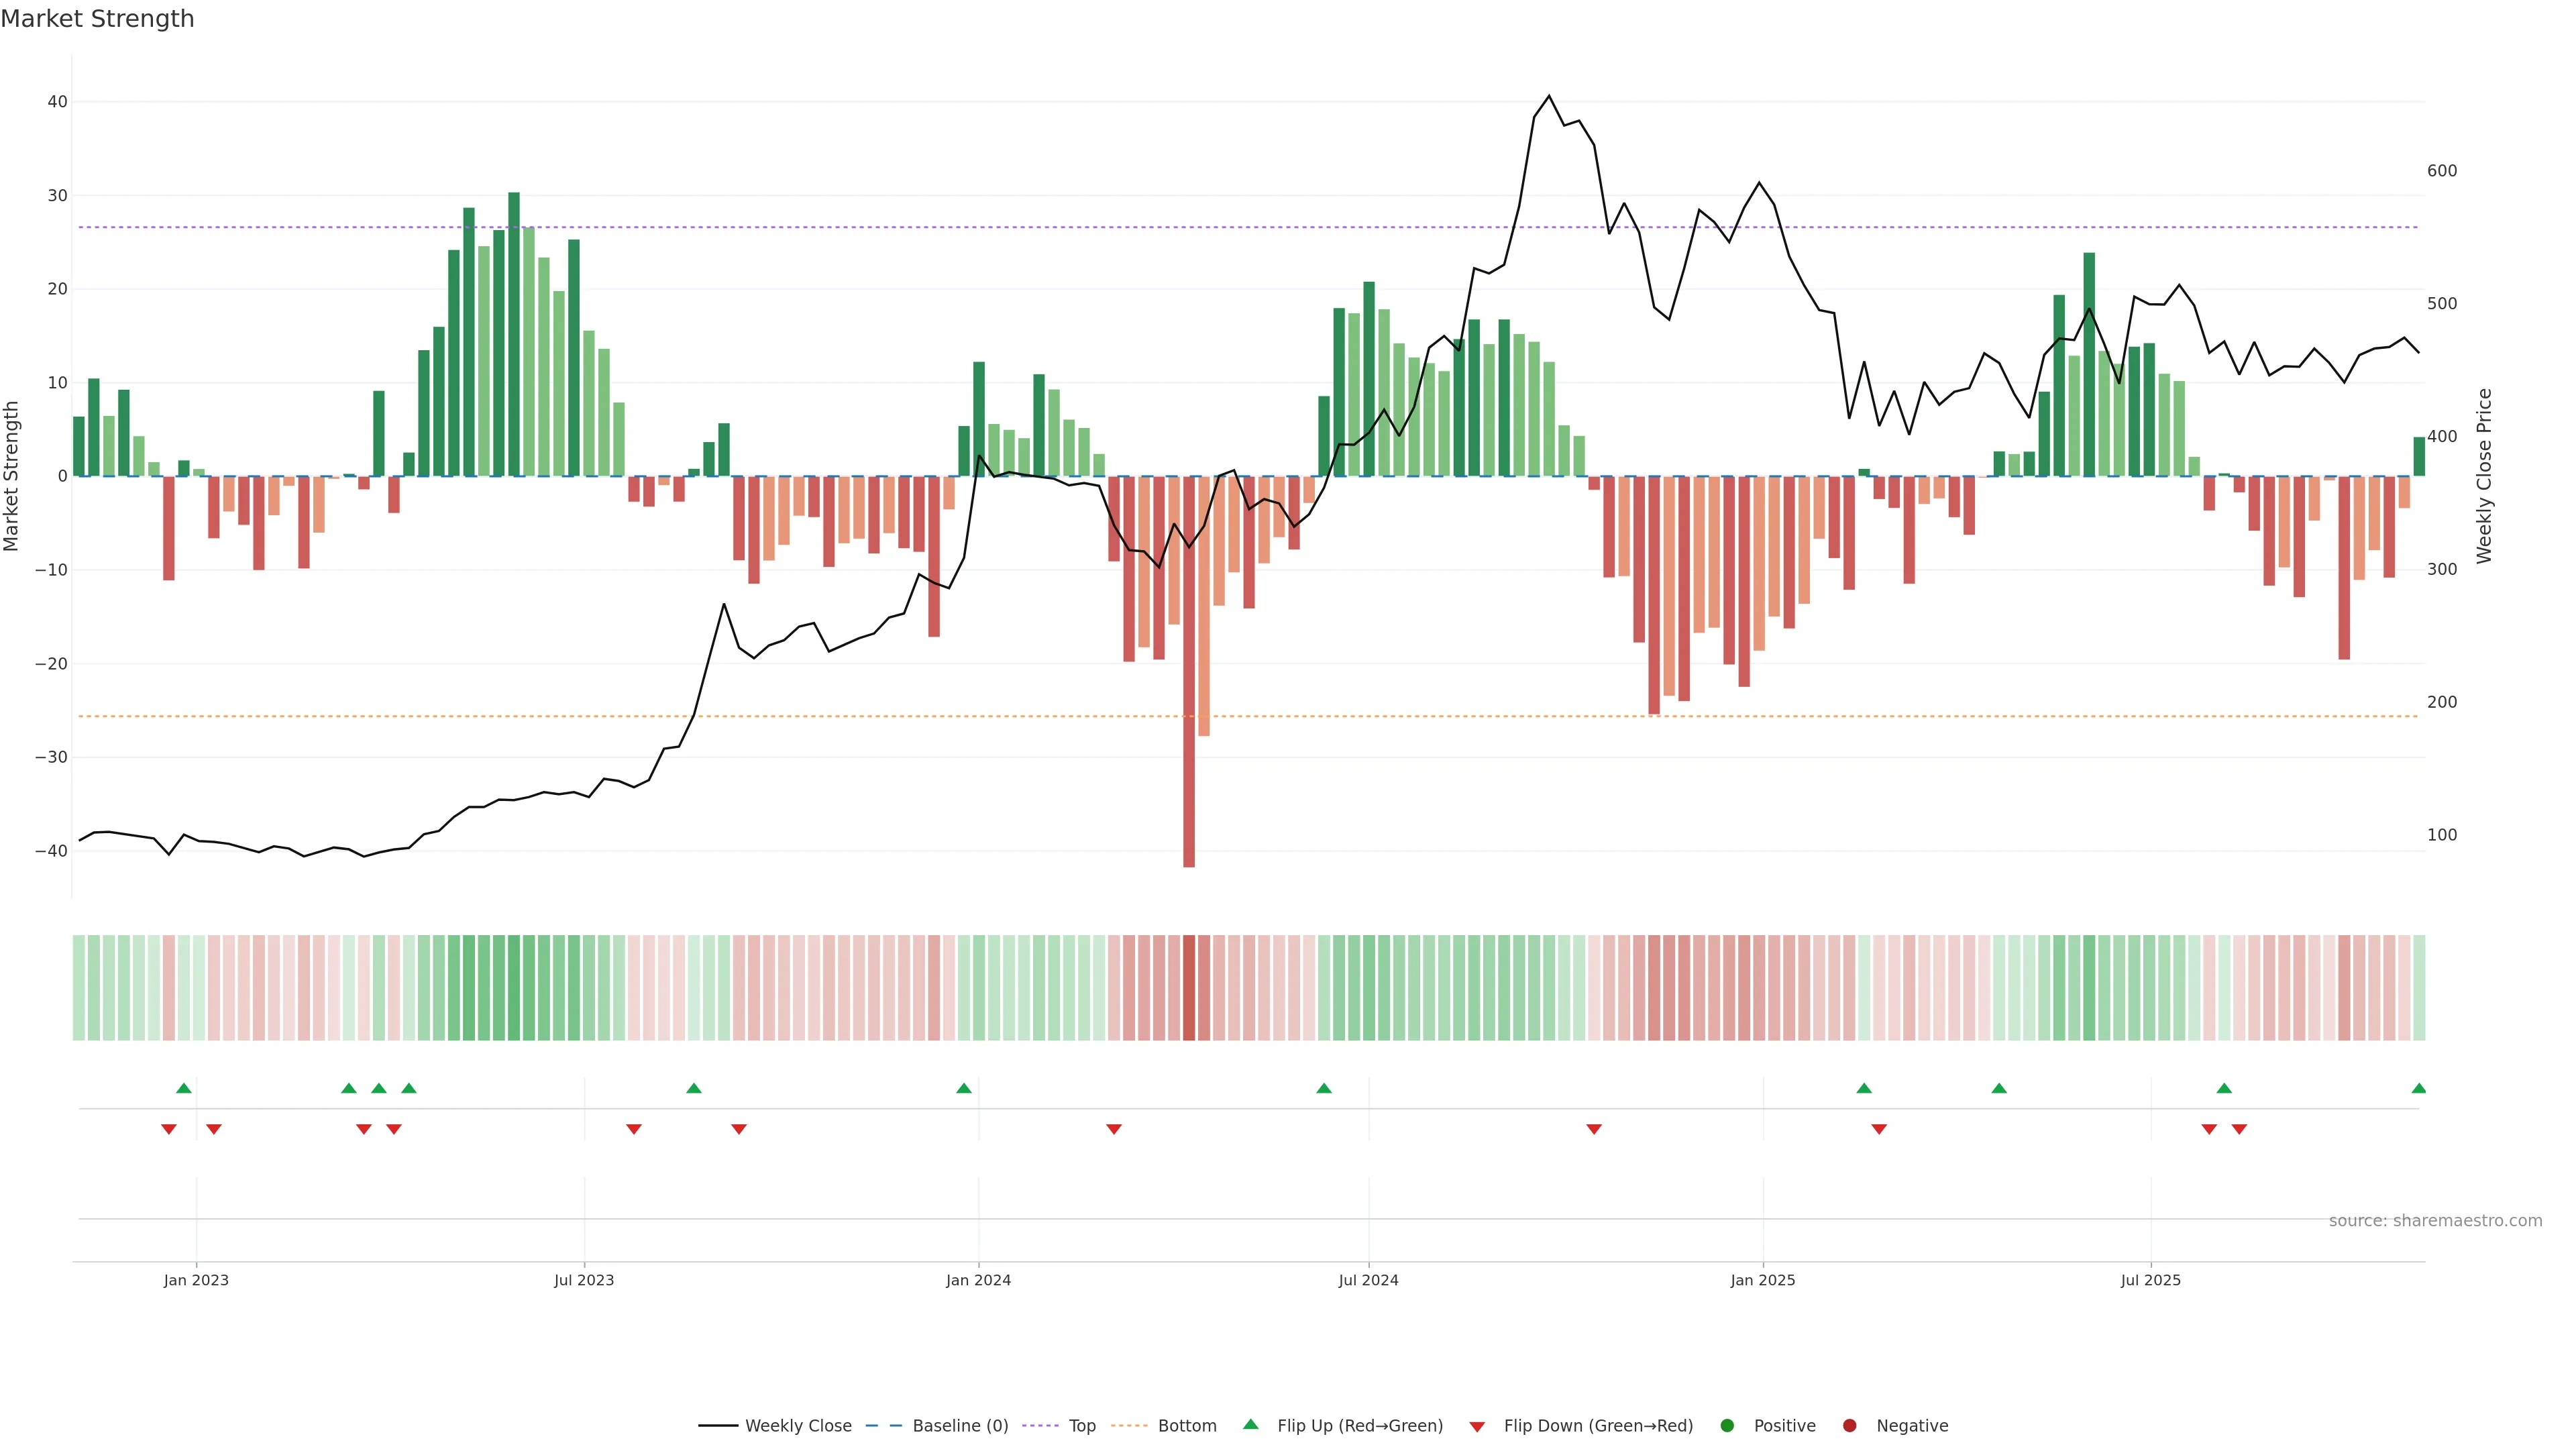Click the dark red Negative circle legend icon
The width and height of the screenshot is (2576, 1449).
1849,1426
